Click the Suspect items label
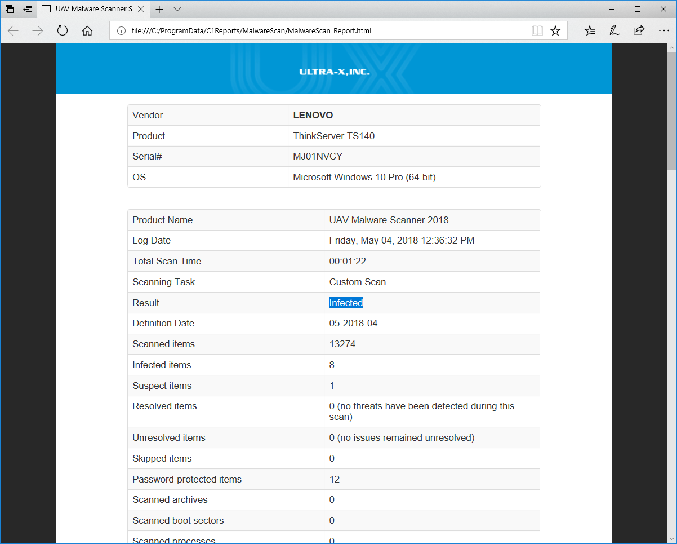 coord(162,386)
